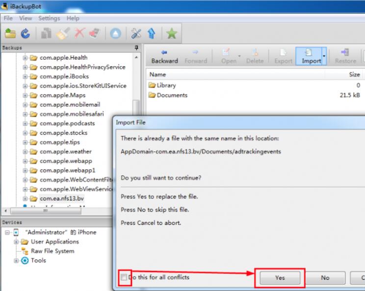This screenshot has width=365, height=291.
Task: Expand com.ea.nfs13.bv tree node
Action: [x=25, y=198]
